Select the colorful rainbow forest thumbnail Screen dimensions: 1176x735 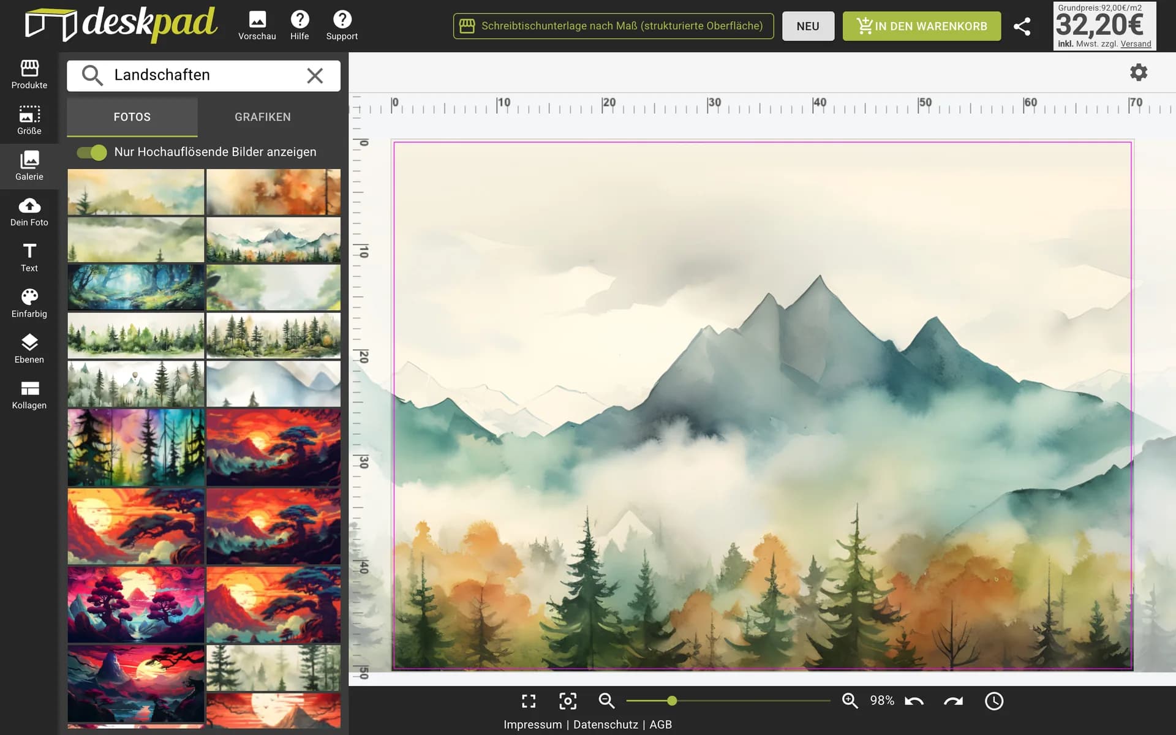click(x=136, y=447)
